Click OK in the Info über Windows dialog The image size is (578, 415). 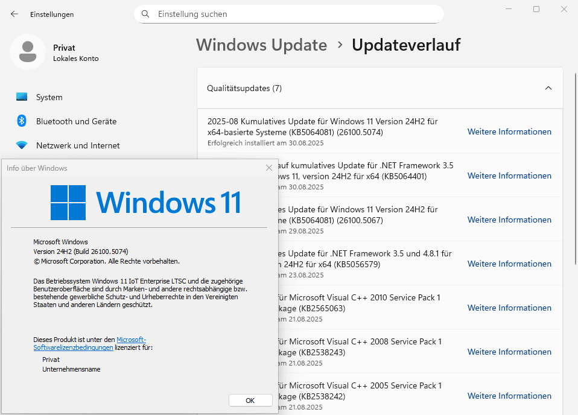(250, 401)
